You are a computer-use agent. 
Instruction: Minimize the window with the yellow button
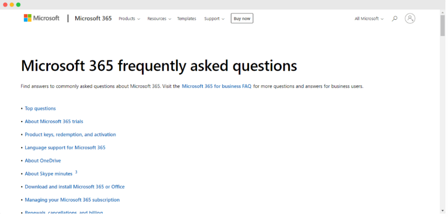tap(12, 4)
